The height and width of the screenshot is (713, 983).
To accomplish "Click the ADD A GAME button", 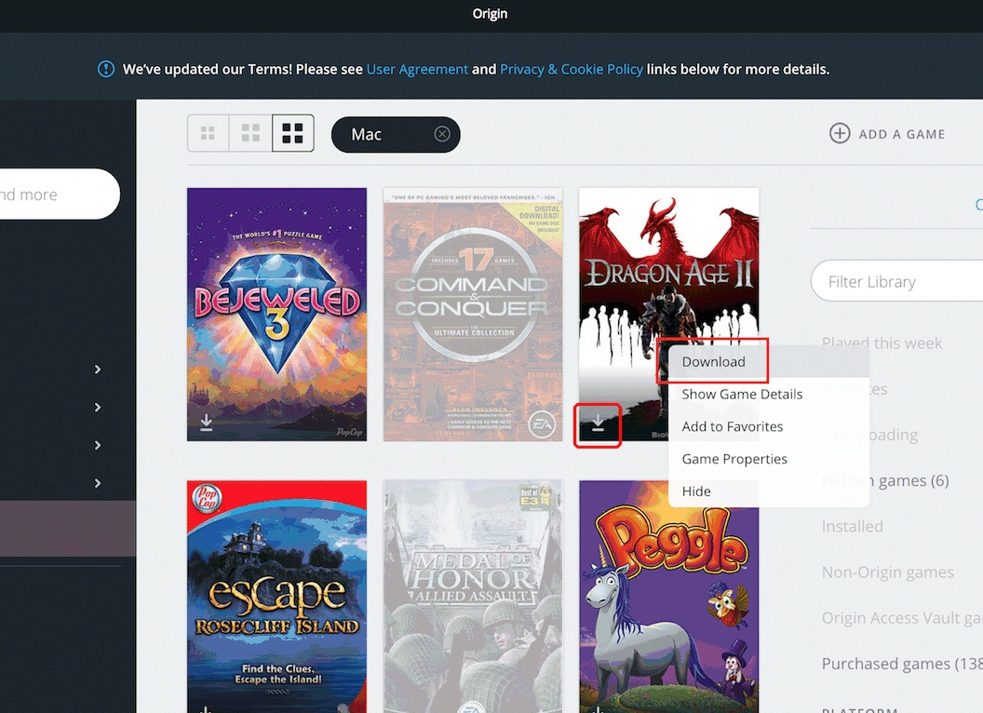I will tap(887, 133).
